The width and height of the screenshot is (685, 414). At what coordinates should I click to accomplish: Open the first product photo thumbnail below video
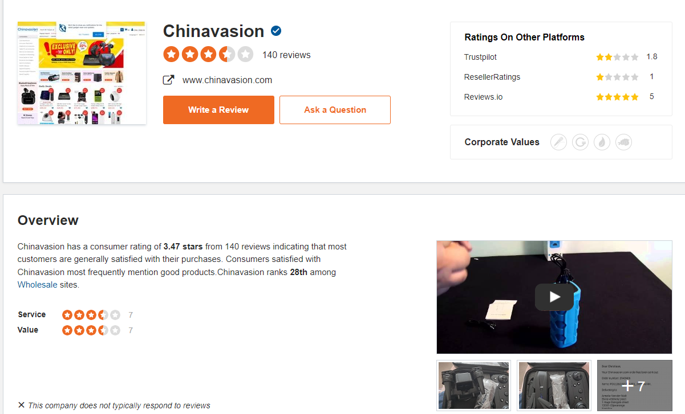[x=473, y=385]
